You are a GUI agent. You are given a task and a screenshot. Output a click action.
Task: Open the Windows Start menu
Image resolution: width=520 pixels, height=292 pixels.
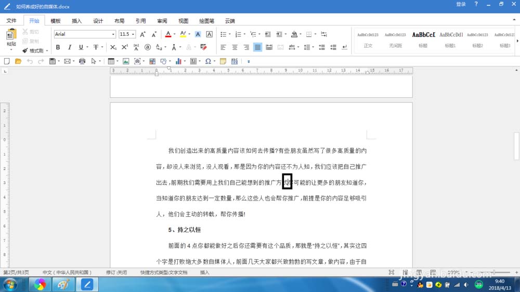click(x=10, y=284)
